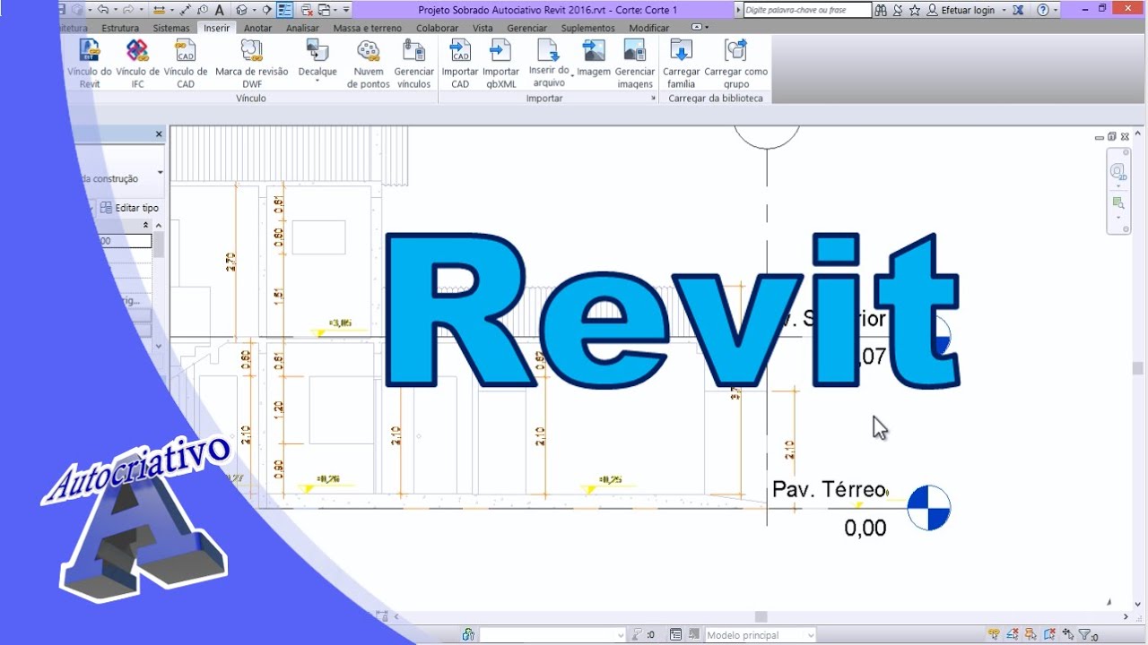
Task: Click Carregar como grupo icon
Action: tap(735, 50)
